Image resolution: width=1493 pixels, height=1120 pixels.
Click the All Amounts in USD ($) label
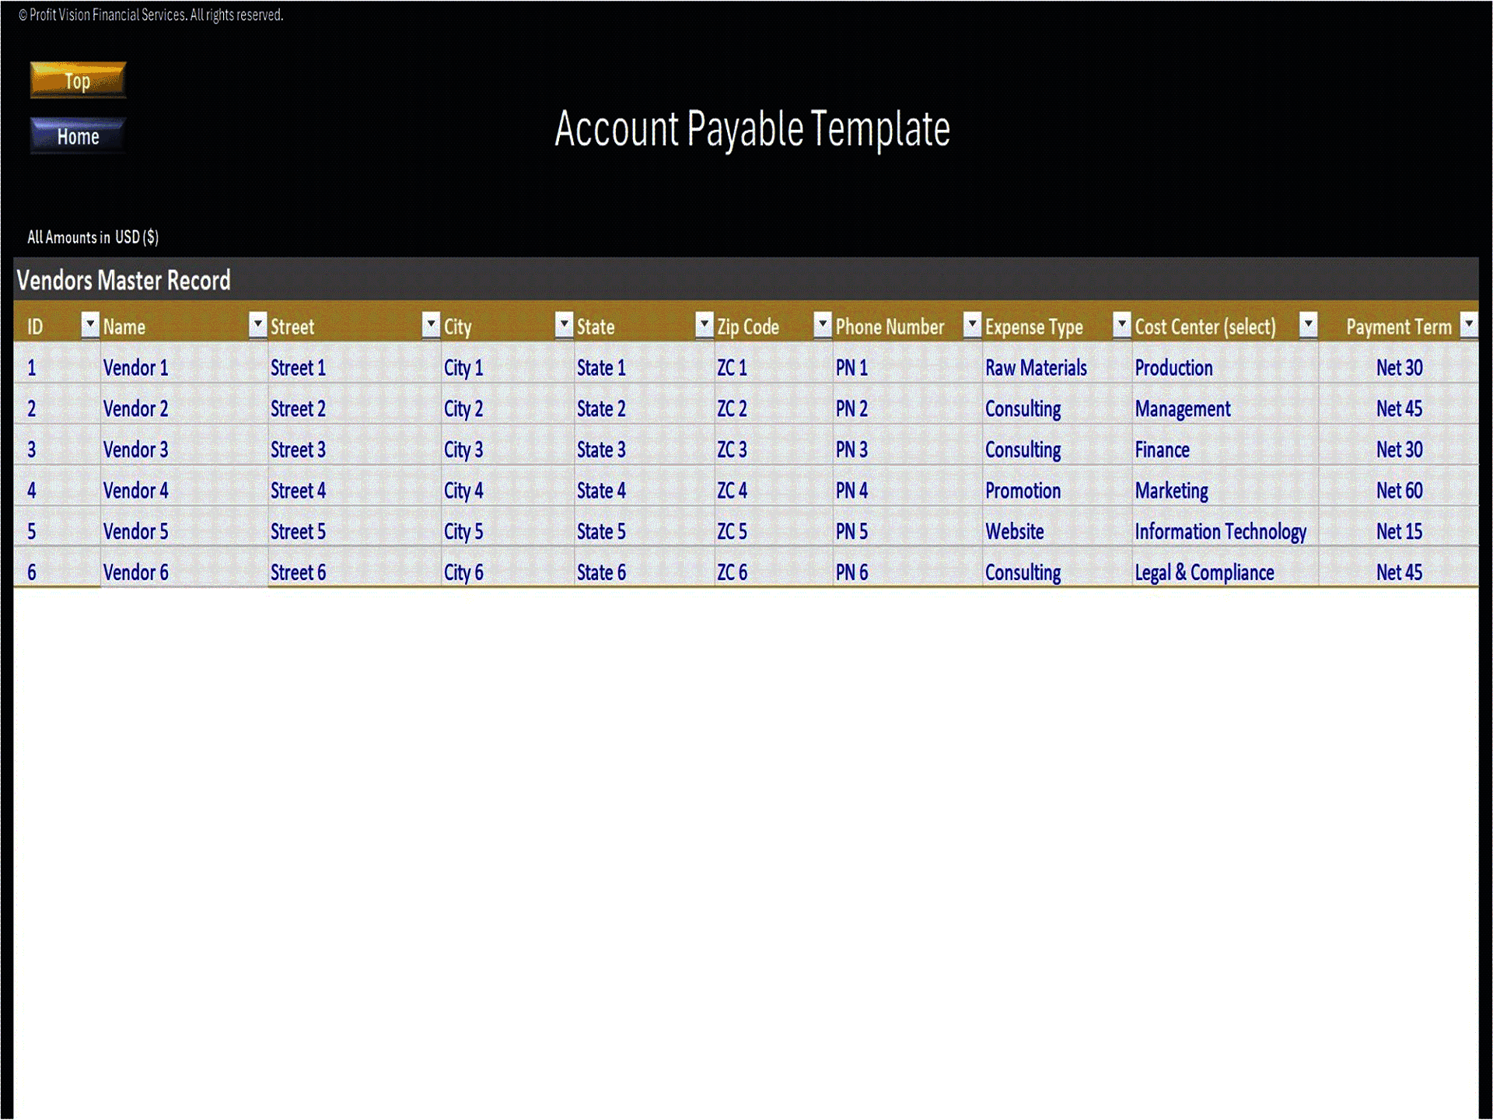[93, 237]
